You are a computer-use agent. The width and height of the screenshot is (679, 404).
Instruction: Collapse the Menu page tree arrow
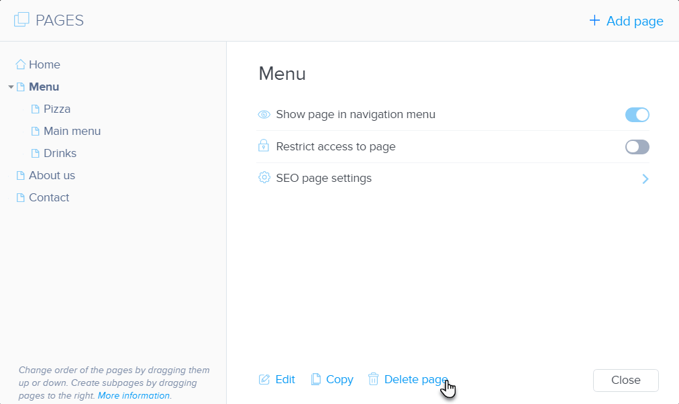11,87
